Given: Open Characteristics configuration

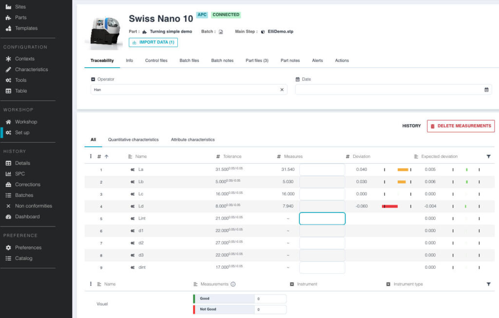Looking at the screenshot, I should pyautogui.click(x=31, y=69).
